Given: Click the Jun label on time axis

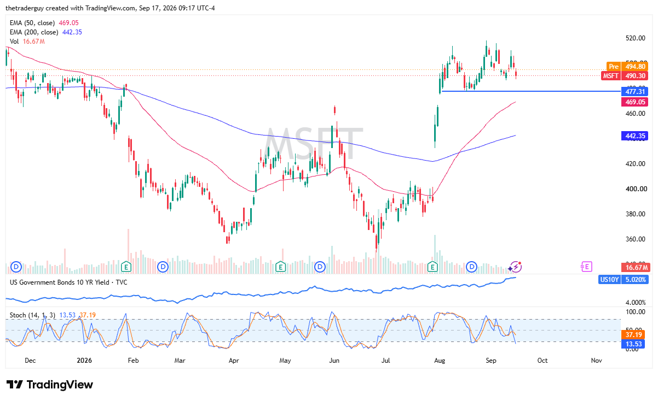Looking at the screenshot, I should (334, 361).
